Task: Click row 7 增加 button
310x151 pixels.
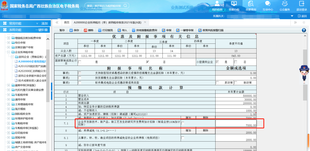Action: (x=188, y=118)
